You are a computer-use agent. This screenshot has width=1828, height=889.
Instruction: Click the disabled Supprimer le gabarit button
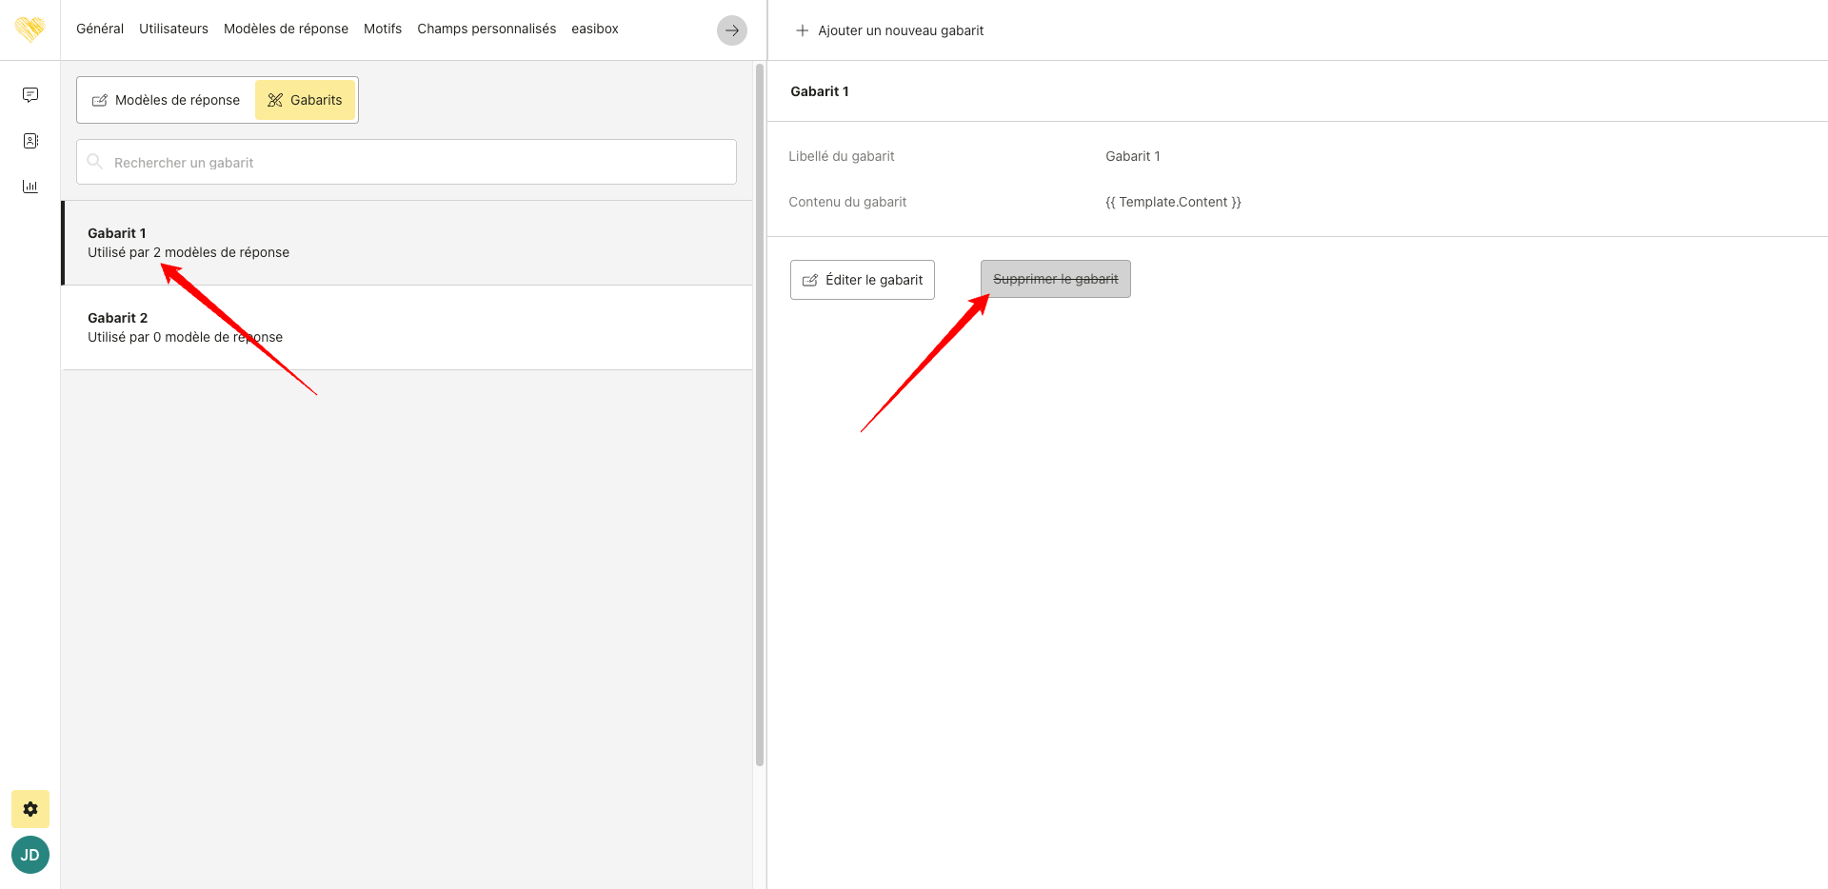pyautogui.click(x=1055, y=279)
